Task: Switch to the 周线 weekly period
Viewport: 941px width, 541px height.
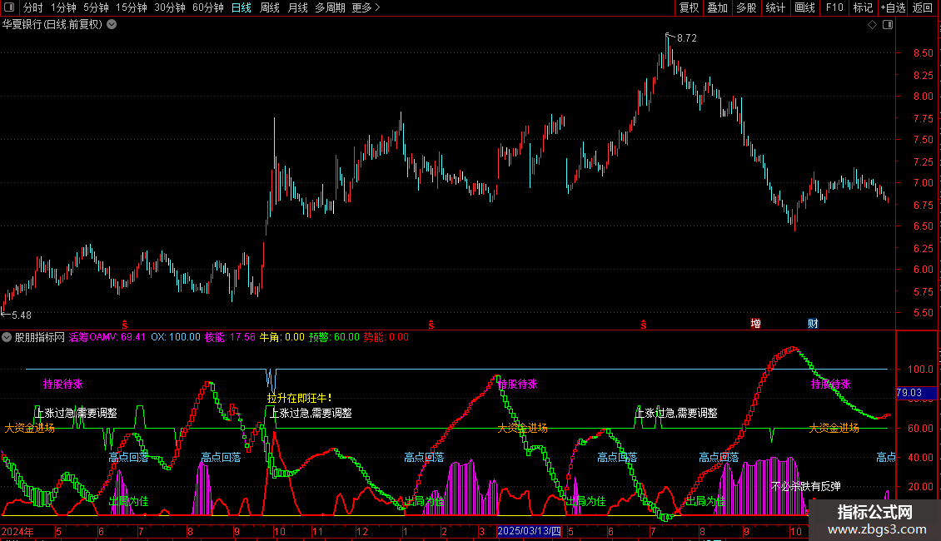Action: click(270, 7)
